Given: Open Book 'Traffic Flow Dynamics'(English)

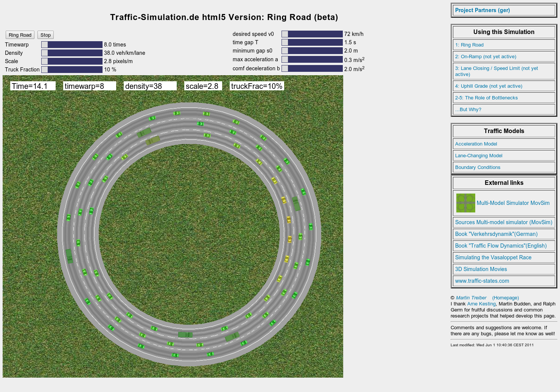Looking at the screenshot, I should tap(501, 246).
